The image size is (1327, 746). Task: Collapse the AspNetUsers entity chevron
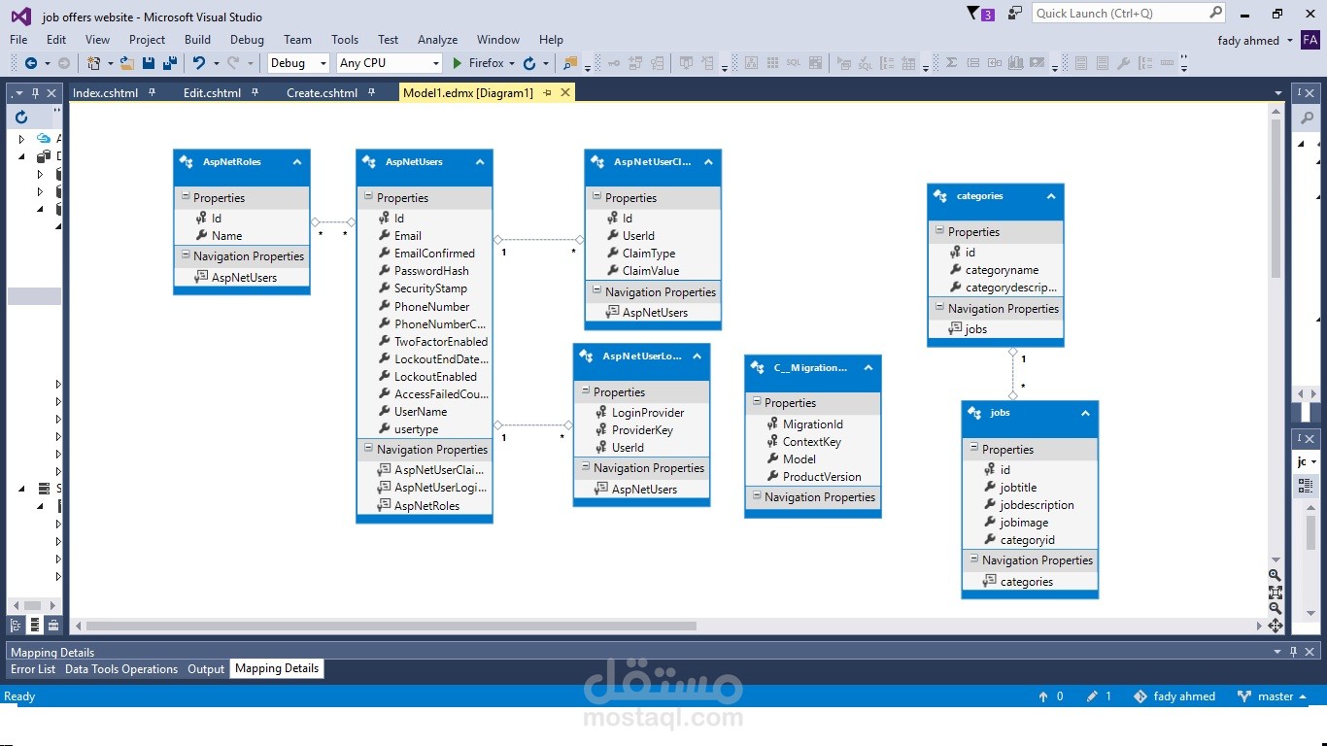[x=480, y=162]
